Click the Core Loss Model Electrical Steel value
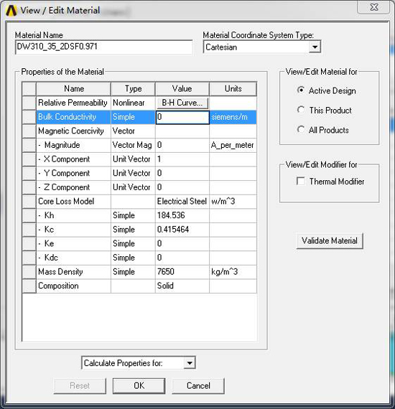 [182, 202]
